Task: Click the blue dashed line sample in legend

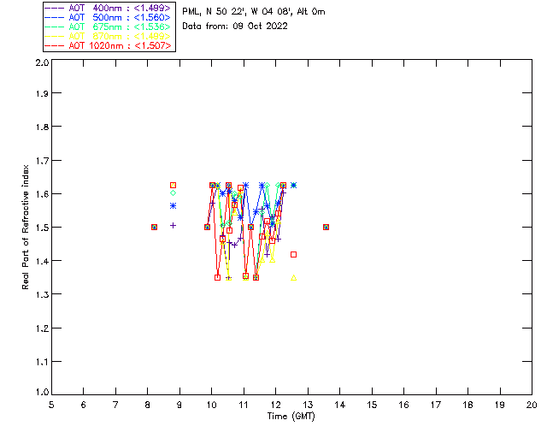Action: coord(55,17)
